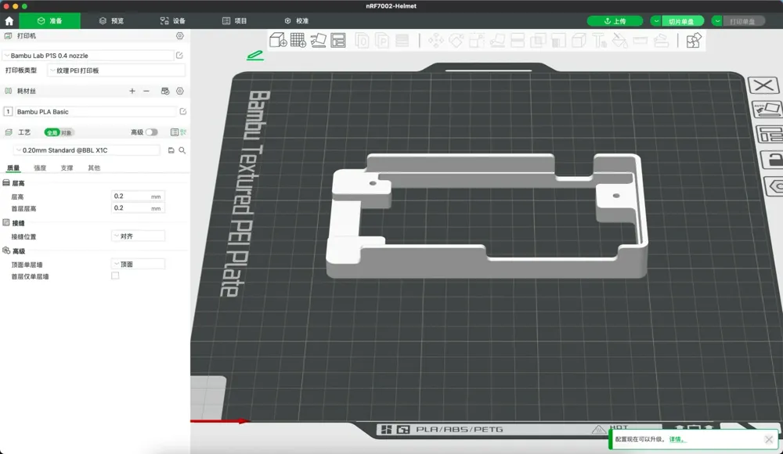Click the 打印单盘 print plate button

coord(743,21)
